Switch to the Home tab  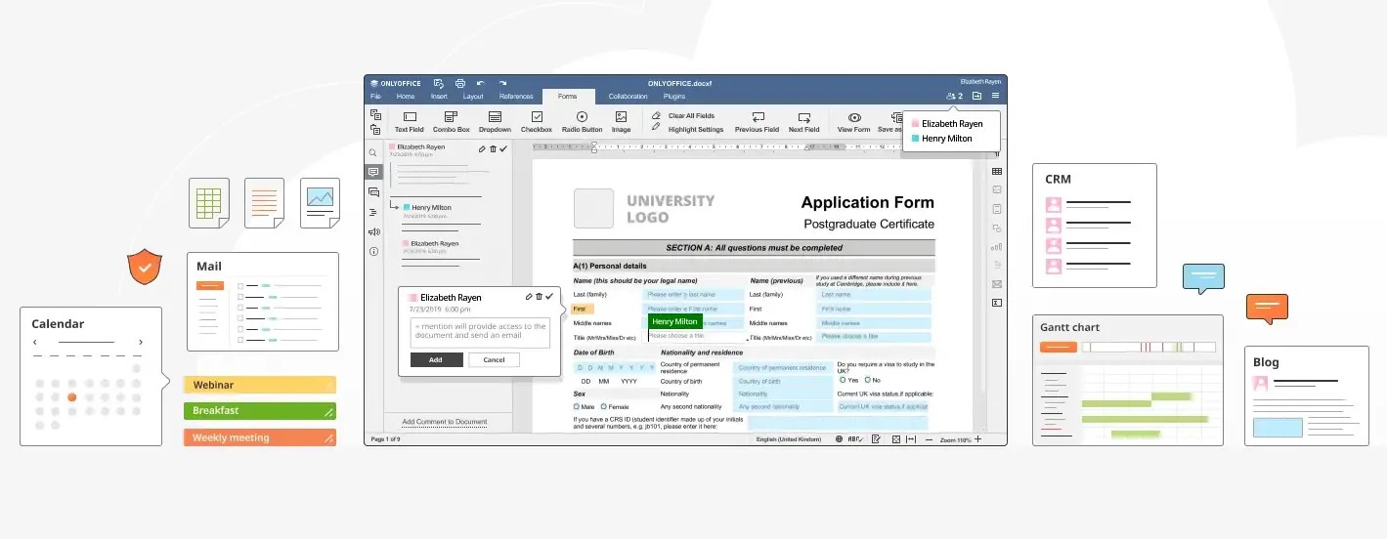point(405,97)
